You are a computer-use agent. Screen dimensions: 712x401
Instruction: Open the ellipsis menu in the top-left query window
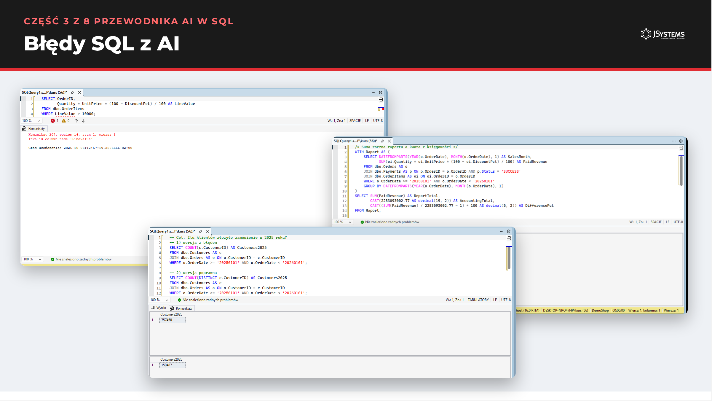point(373,93)
